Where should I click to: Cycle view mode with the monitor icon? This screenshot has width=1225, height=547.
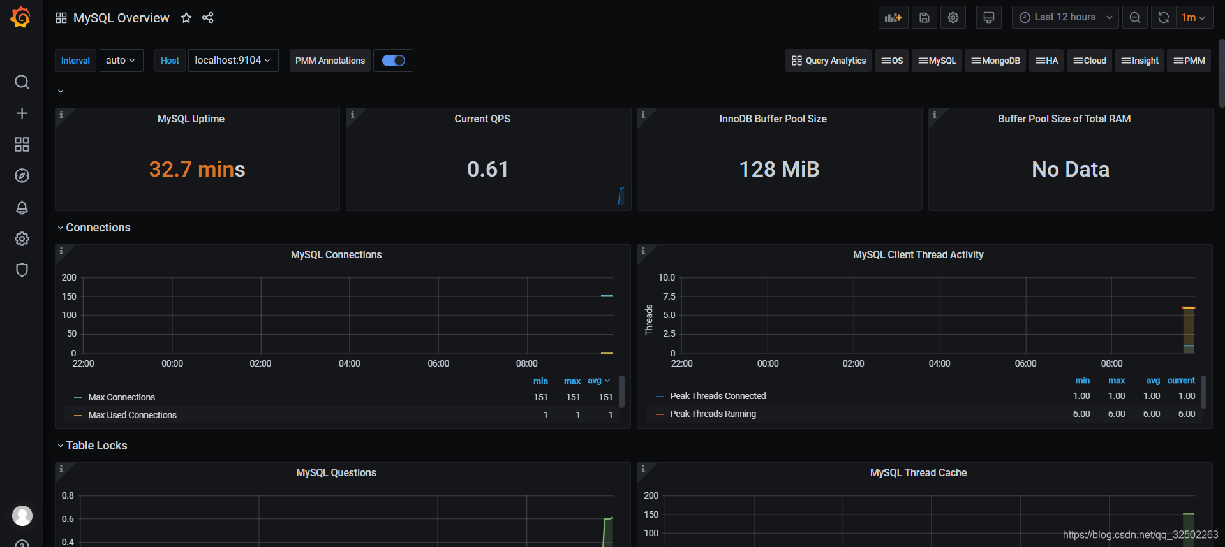point(989,17)
